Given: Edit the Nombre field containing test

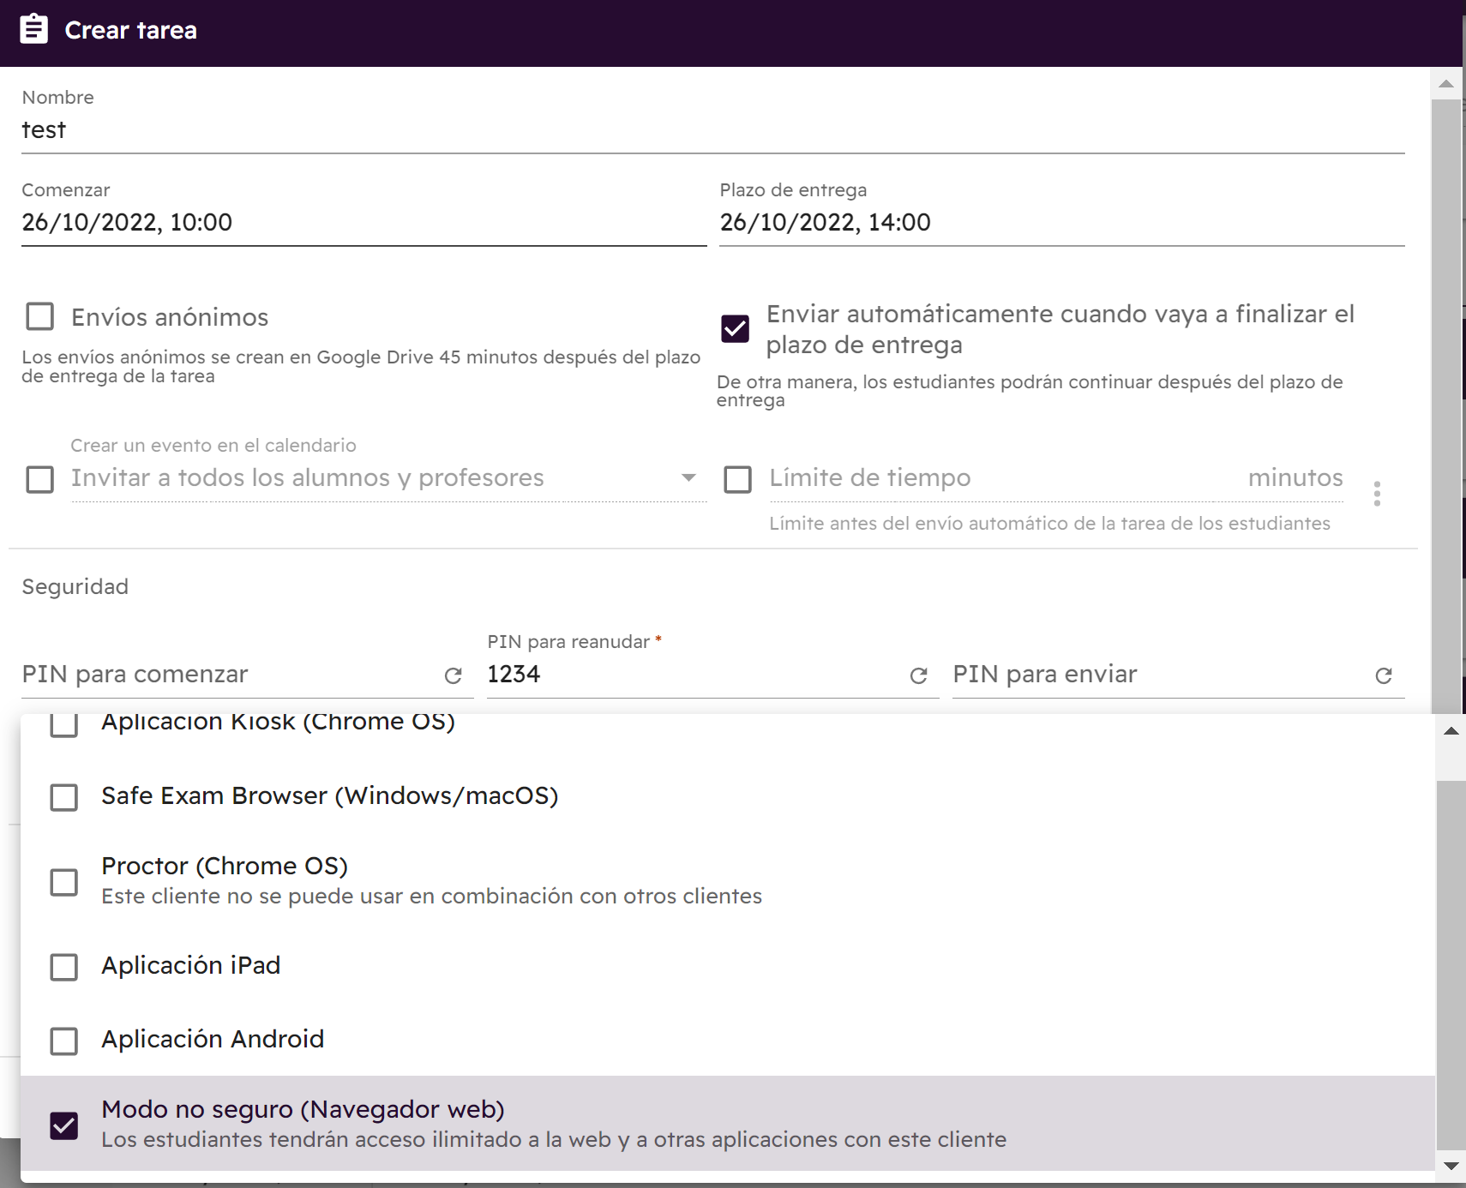Looking at the screenshot, I should point(712,130).
